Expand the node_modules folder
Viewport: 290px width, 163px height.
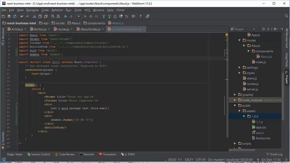click(235, 100)
